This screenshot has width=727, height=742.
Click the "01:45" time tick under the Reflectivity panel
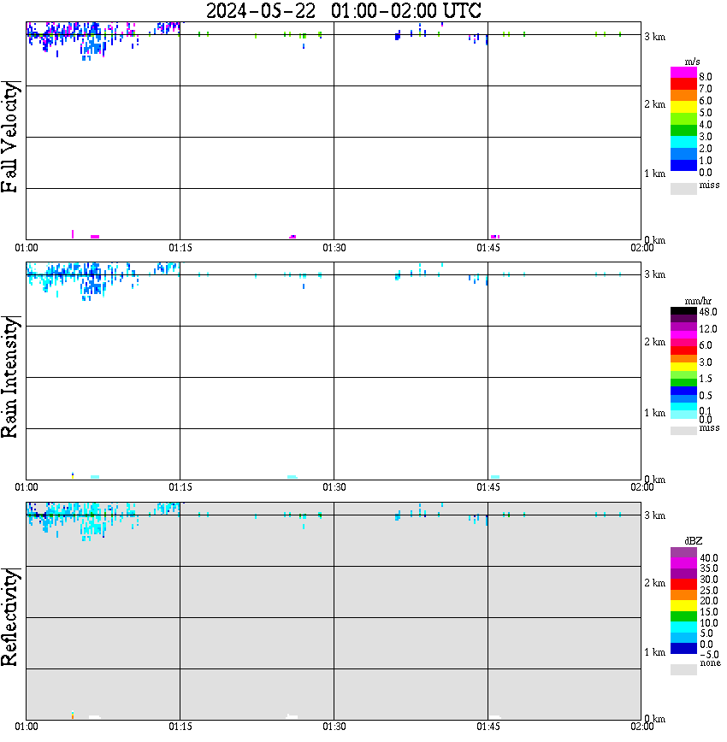tap(488, 727)
